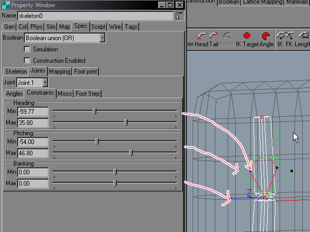Screen dimensions: 310x232
Task: Select the Length tool icon
Action: point(304,35)
